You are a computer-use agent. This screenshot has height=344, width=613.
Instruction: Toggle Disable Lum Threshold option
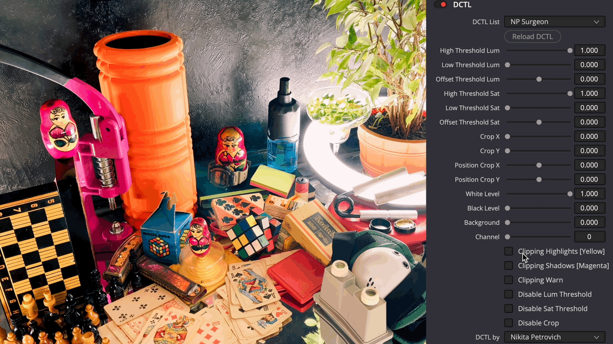(x=510, y=294)
